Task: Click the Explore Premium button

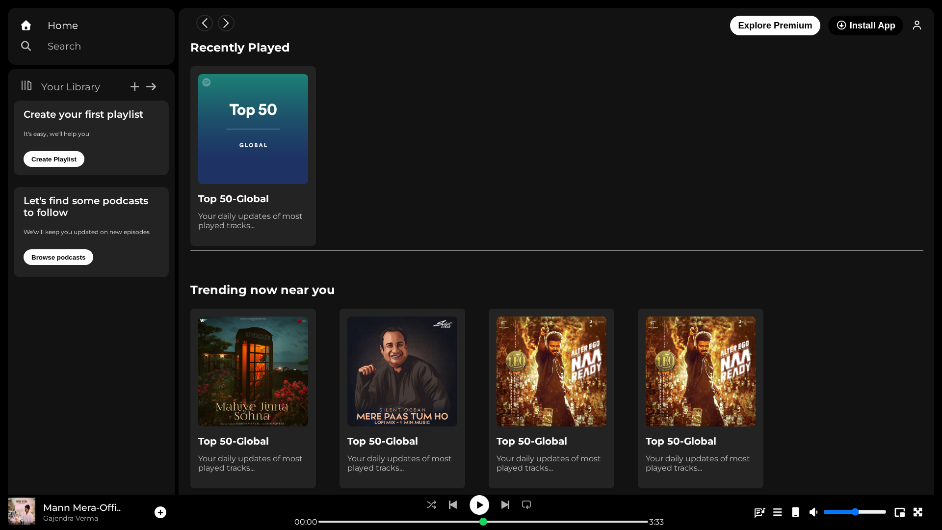Action: 775,26
